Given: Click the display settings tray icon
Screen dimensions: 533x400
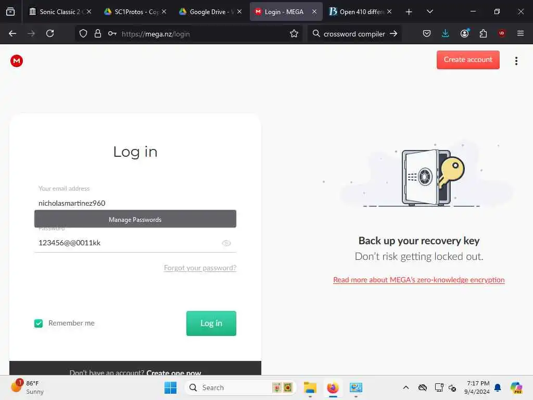Looking at the screenshot, I should pyautogui.click(x=439, y=387).
